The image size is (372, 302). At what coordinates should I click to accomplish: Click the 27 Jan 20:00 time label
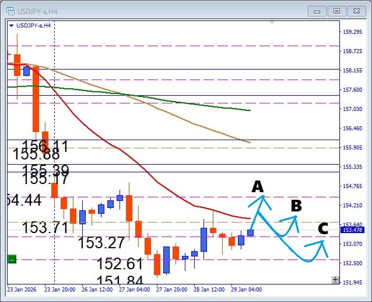pos(171,289)
